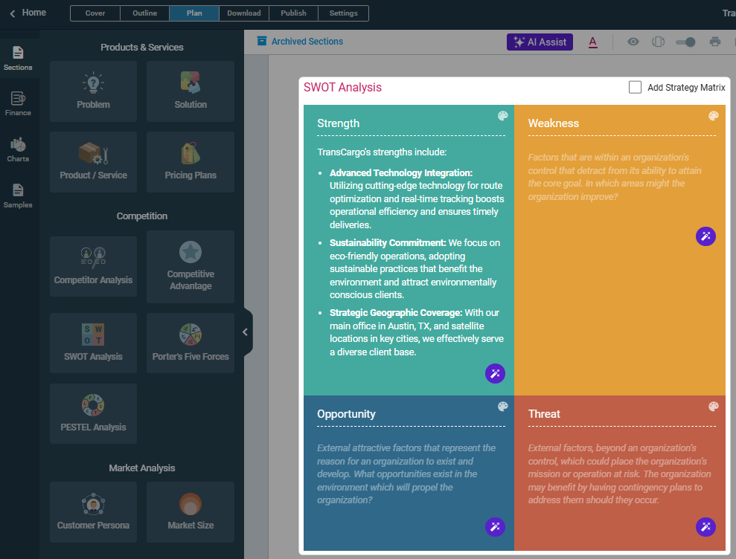
Task: Add the Competitive Advantage section card
Action: (x=190, y=266)
